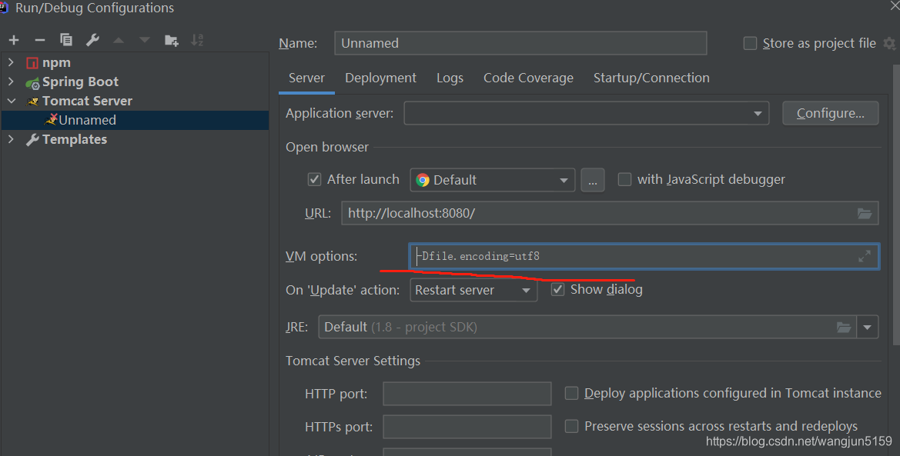
Task: Switch to the Logs tab
Action: [x=450, y=78]
